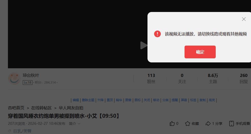The image size is (251, 134).
Task: Click the share arrow 分享 icon
Action: (208, 124)
